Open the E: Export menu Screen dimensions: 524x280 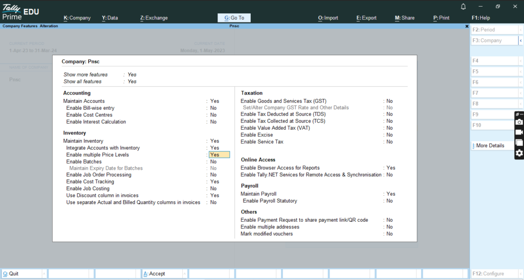pyautogui.click(x=366, y=18)
